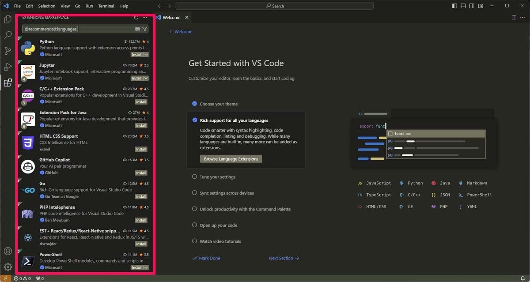Select the Python extension icon
530x282 pixels.
(28, 48)
